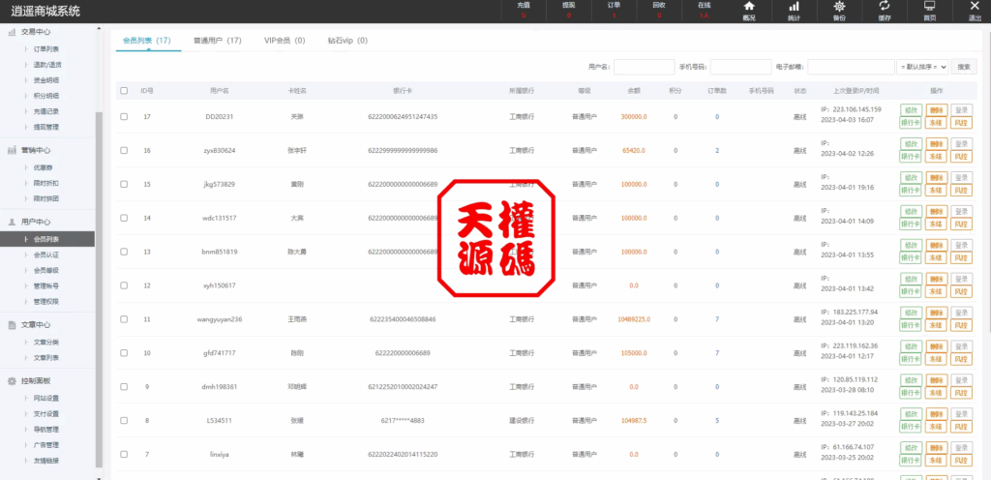Click the 用户中心 person icon
The width and height of the screenshot is (991, 480).
[12, 223]
